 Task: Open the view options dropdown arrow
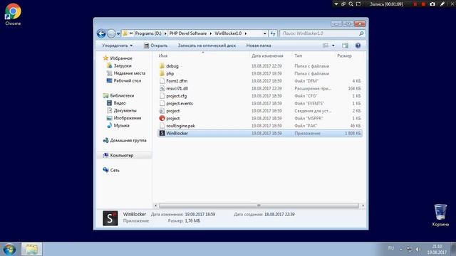tap(333, 46)
